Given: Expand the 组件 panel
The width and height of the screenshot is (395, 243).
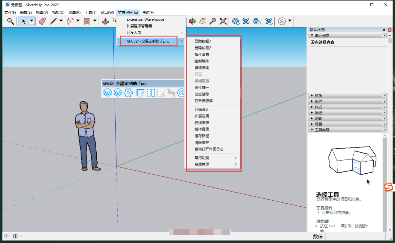Looking at the screenshot, I should (312, 101).
